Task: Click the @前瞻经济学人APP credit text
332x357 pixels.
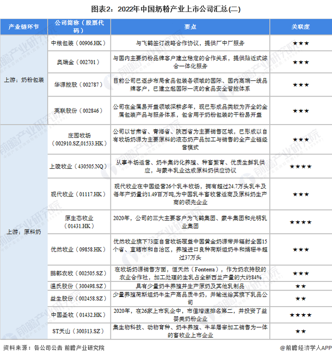Action: [x=306, y=347]
